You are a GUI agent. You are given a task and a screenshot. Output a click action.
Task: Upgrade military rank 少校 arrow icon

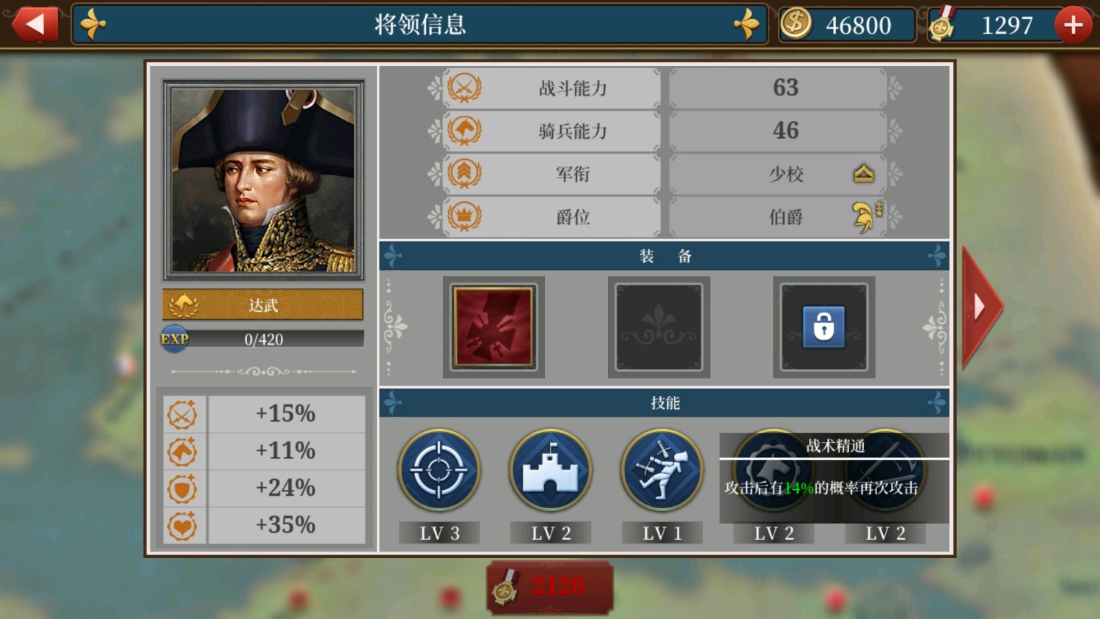864,174
